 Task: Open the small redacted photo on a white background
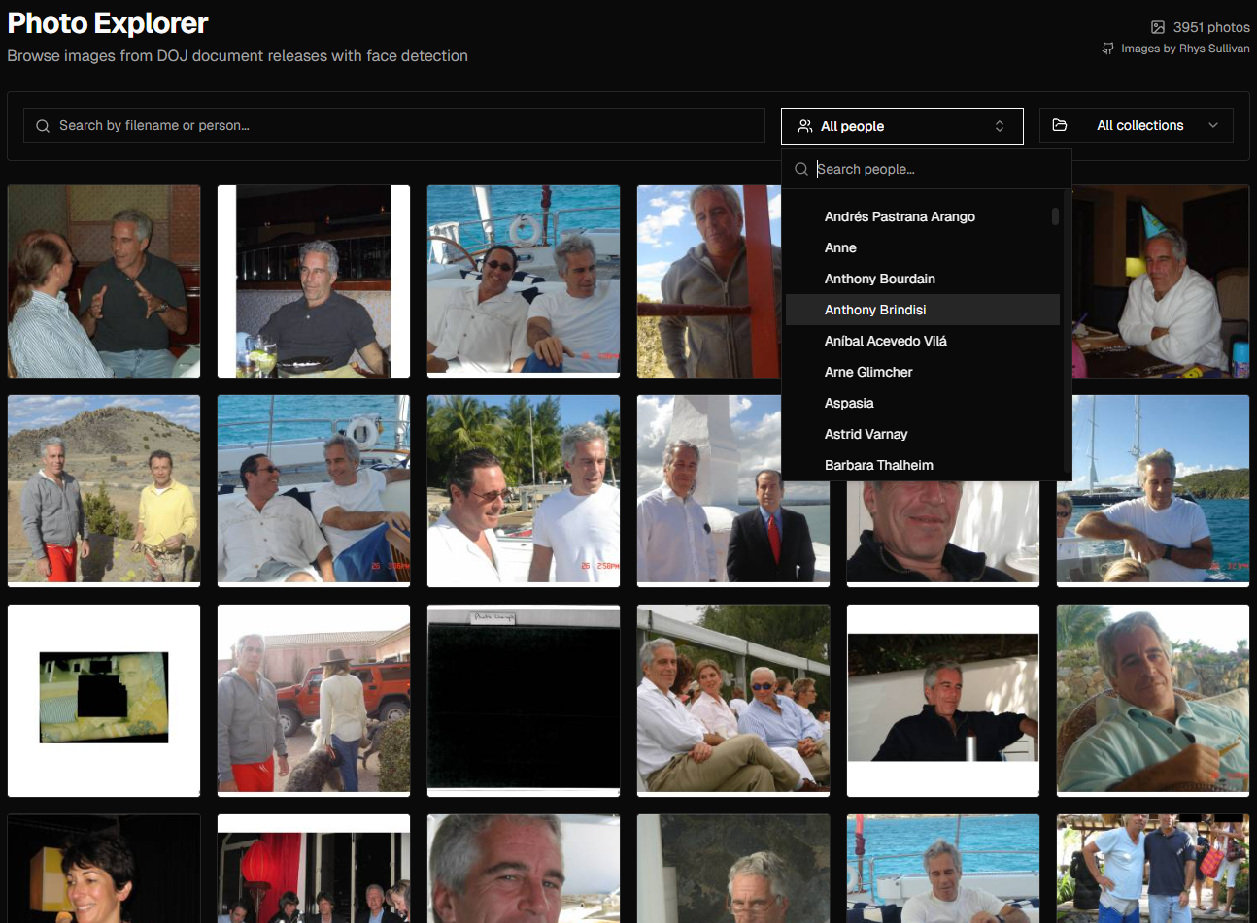[104, 701]
